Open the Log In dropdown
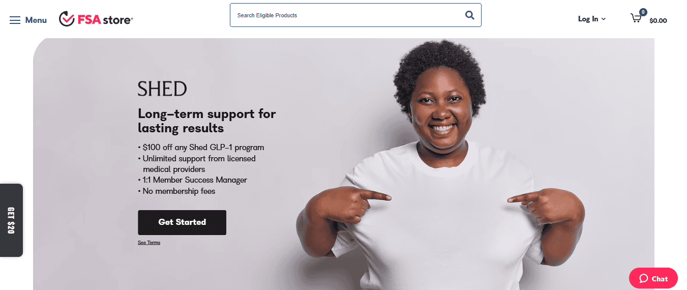The image size is (687, 290). pyautogui.click(x=592, y=19)
